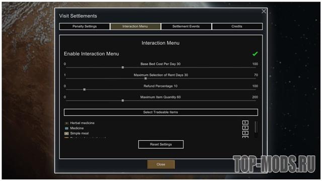Click the Herbal medicine item icon
Image resolution: width=322 pixels, height=181 pixels.
click(66, 123)
